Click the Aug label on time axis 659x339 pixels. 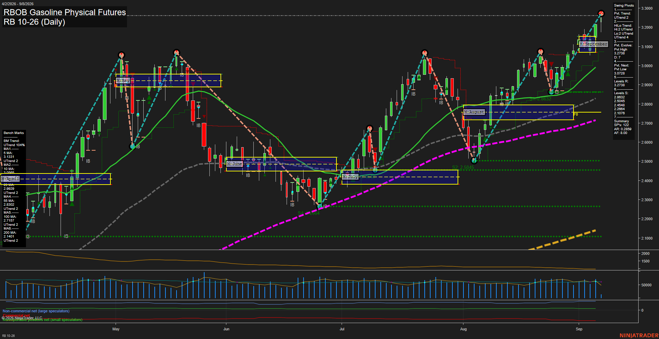[x=463, y=329]
